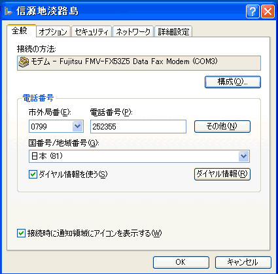Open the help question mark button
Screen dimensions: 278x274
[x=252, y=11]
